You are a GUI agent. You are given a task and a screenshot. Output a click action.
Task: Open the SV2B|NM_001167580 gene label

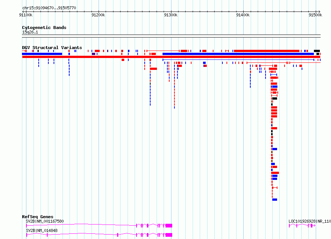(x=45, y=221)
